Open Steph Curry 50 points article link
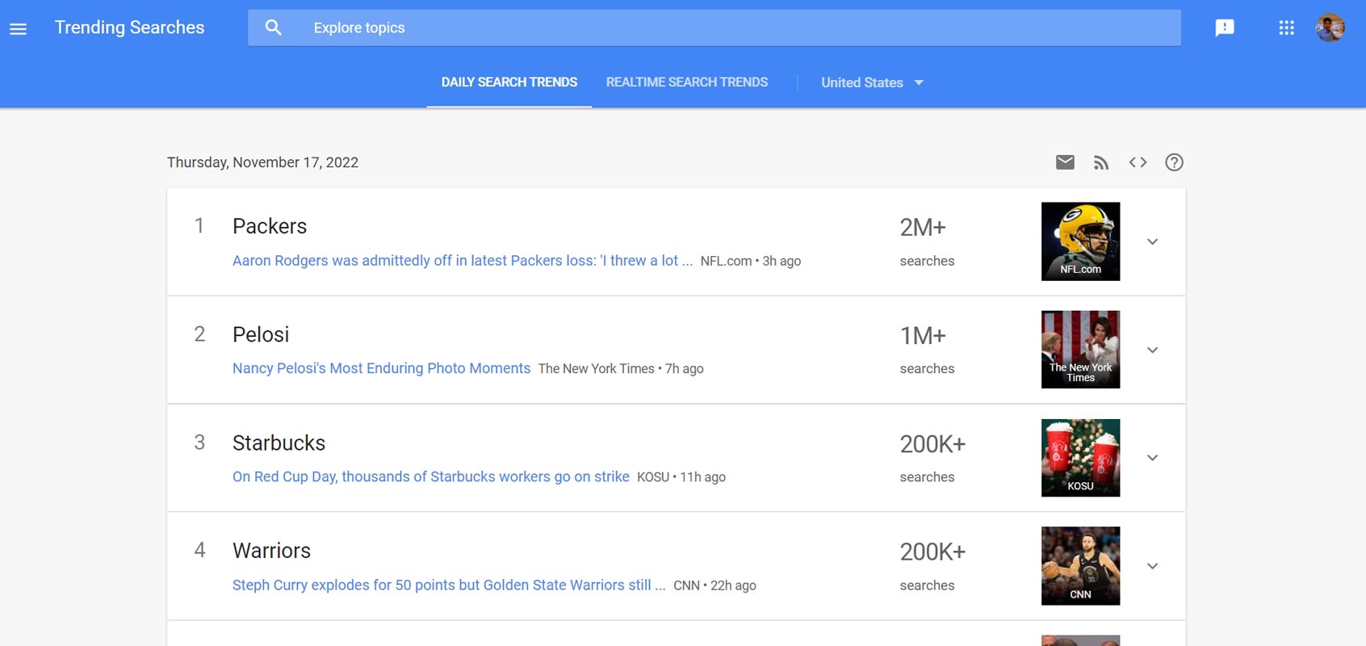The image size is (1366, 646). coord(449,585)
